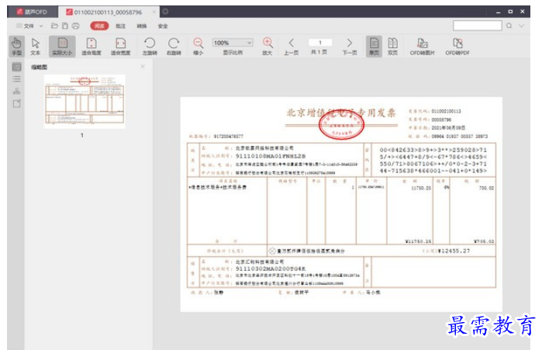This screenshot has height=350, width=542.
Task: Switch to the 转换 convert tab
Action: point(142,26)
